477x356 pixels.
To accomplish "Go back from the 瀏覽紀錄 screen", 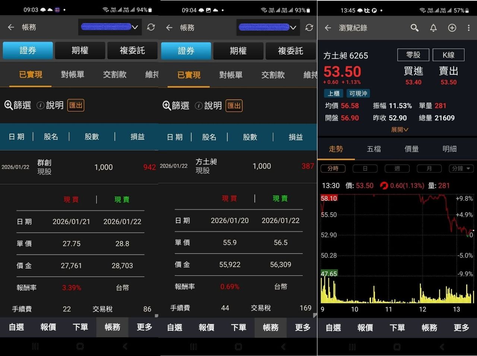I will tap(328, 28).
